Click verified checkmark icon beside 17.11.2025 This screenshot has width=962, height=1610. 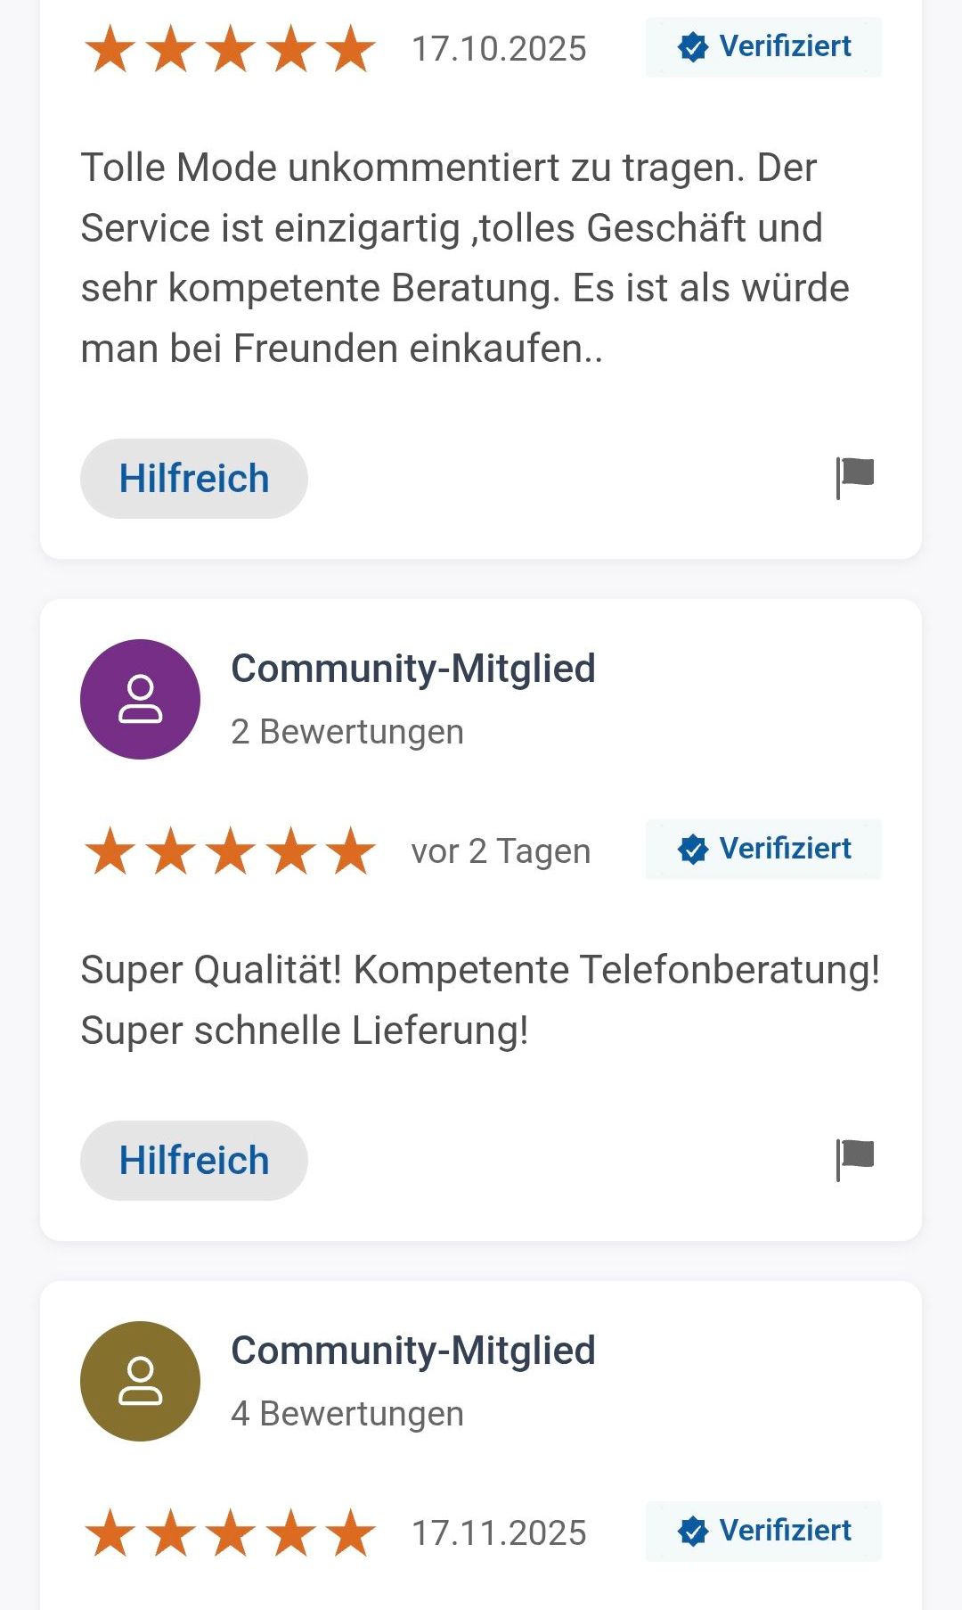pyautogui.click(x=692, y=1532)
